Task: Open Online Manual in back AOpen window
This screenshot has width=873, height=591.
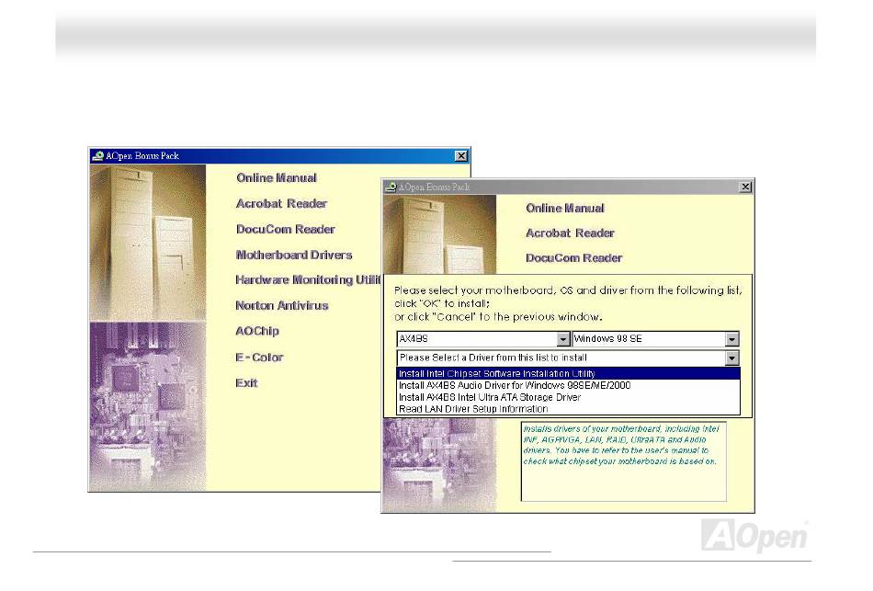Action: [x=277, y=177]
